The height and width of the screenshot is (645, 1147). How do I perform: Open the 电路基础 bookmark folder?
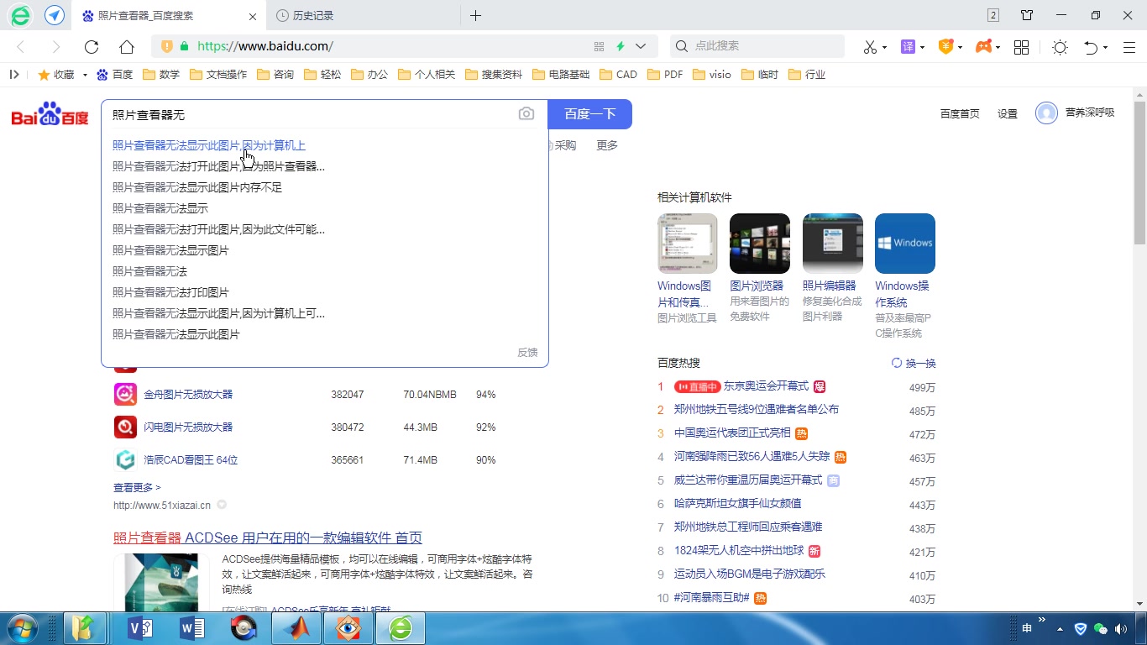(561, 74)
